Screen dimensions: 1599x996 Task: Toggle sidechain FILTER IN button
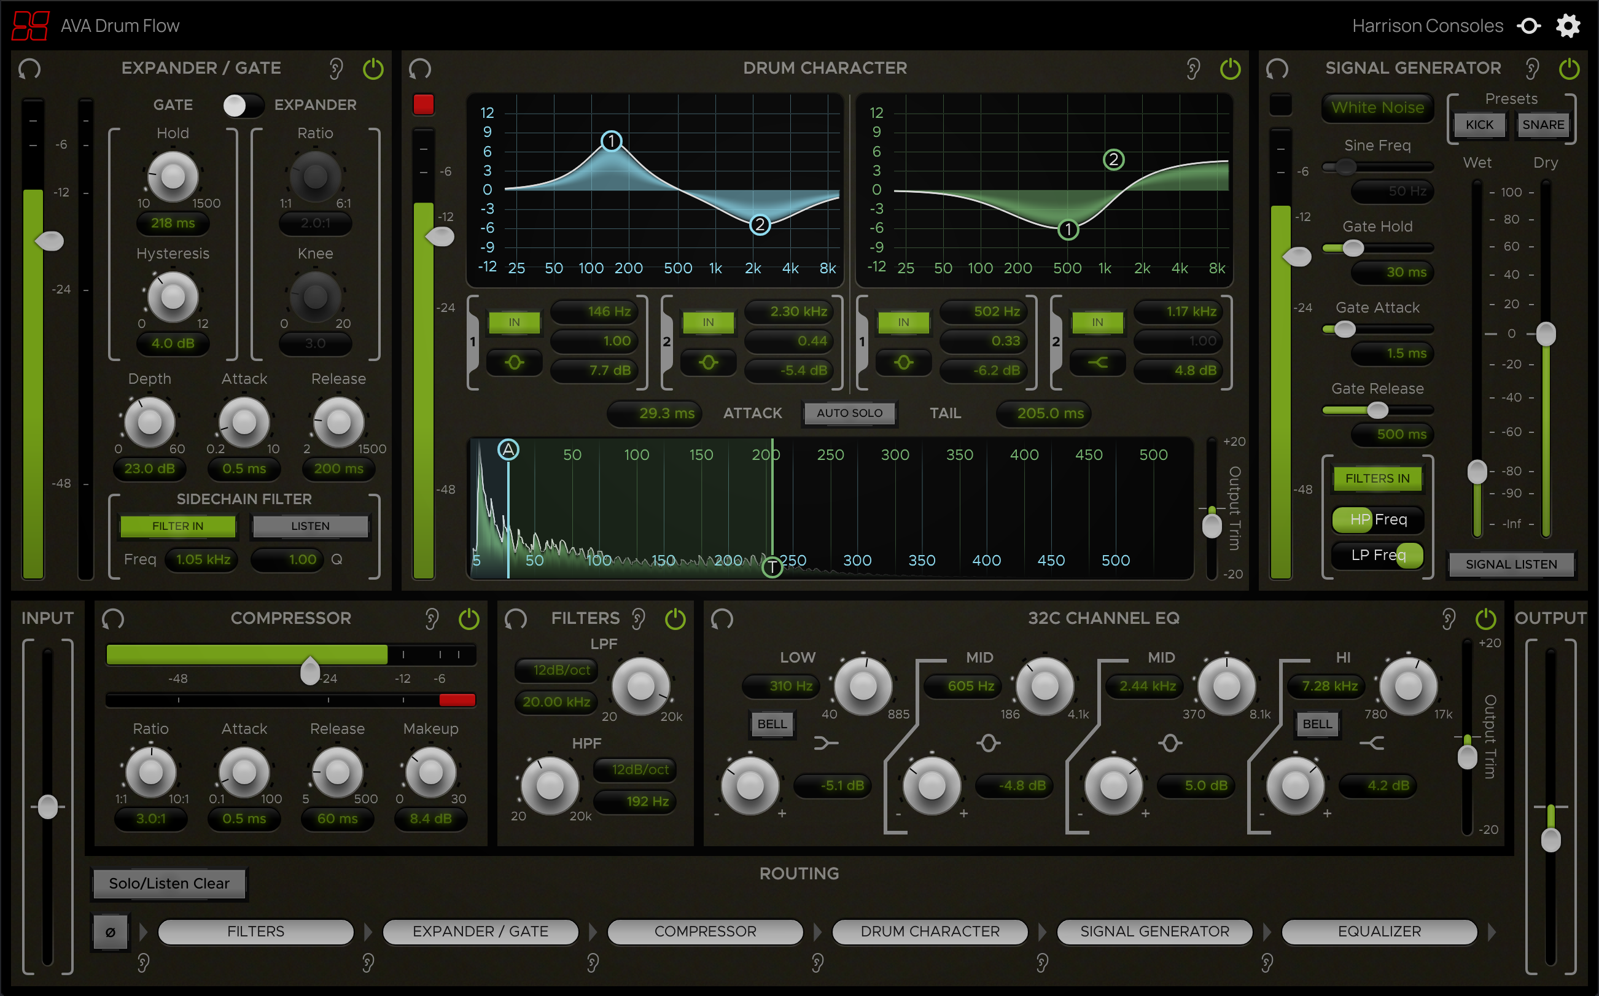pyautogui.click(x=178, y=526)
